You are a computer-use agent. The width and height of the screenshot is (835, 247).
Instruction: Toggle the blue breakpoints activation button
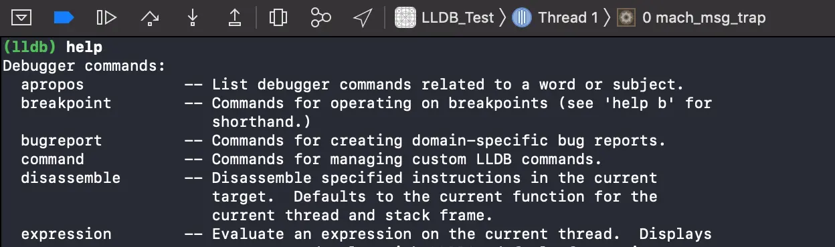click(64, 18)
